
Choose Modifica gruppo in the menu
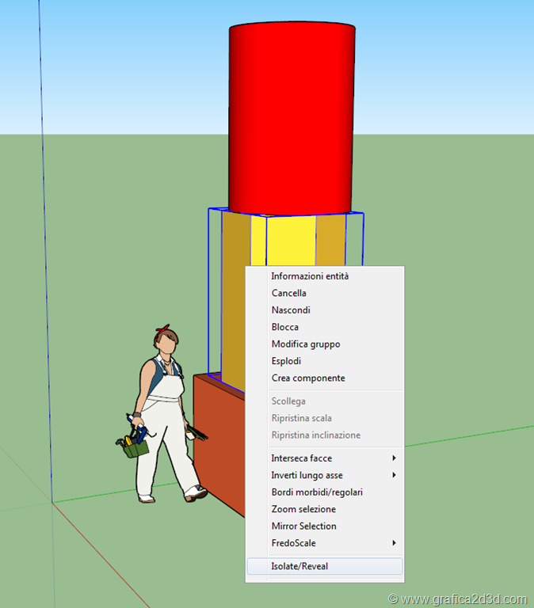(x=305, y=344)
